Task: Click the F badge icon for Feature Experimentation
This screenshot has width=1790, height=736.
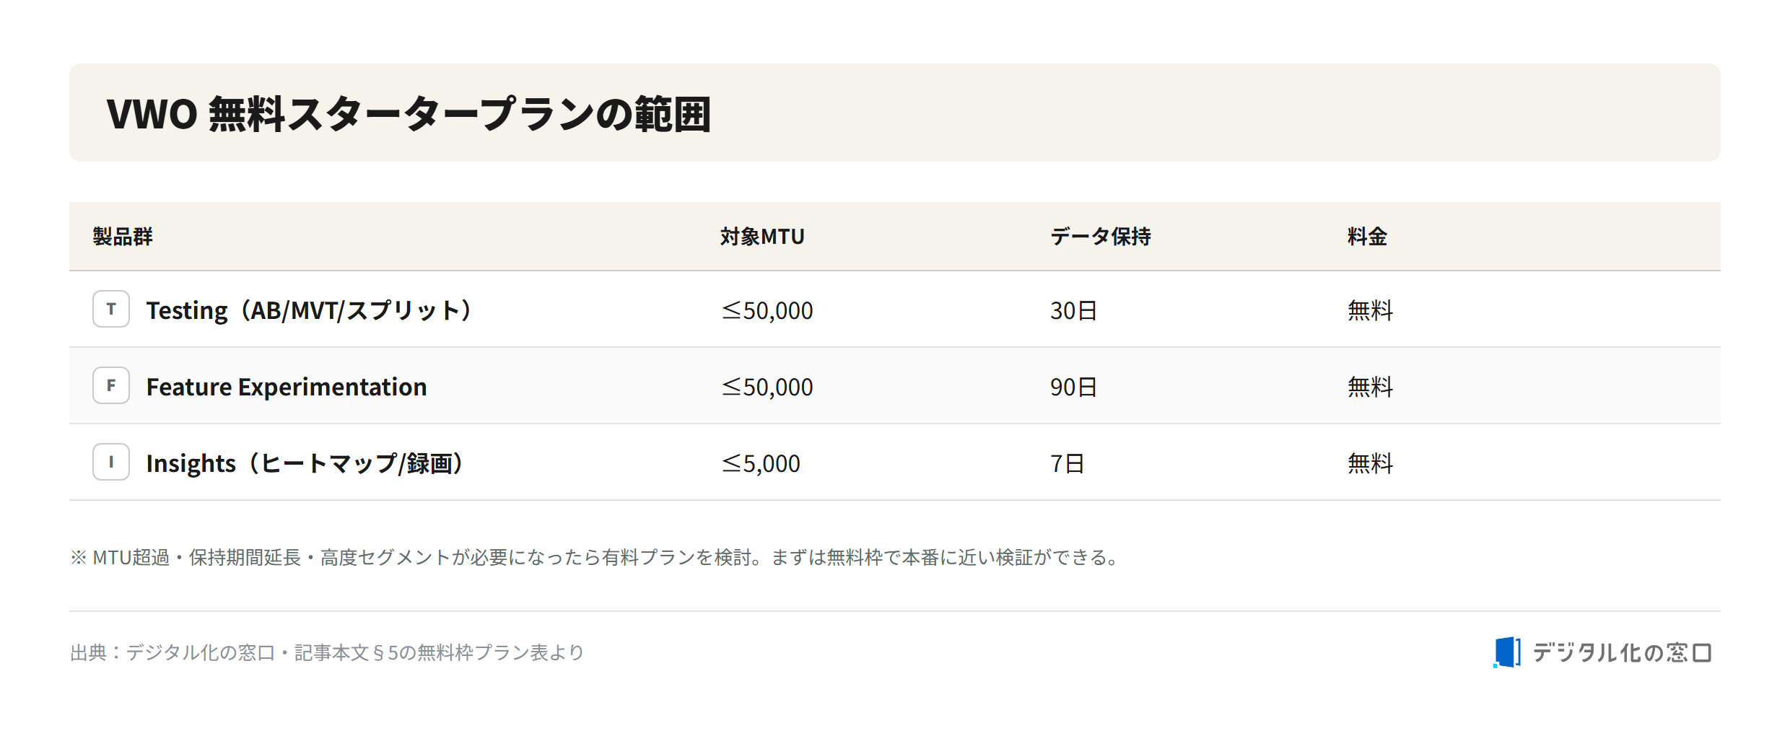Action: tap(111, 385)
